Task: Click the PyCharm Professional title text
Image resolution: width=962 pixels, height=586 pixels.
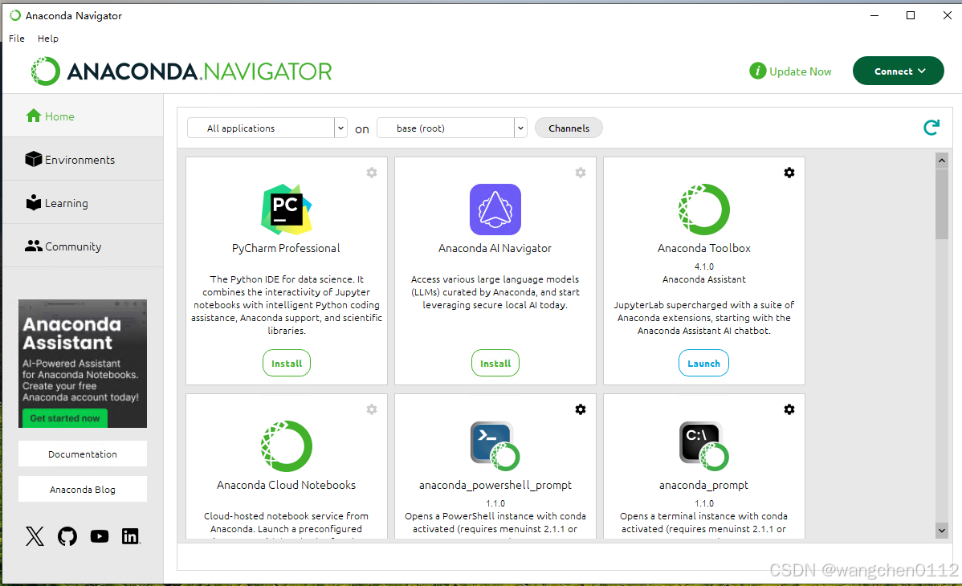Action: click(x=286, y=248)
